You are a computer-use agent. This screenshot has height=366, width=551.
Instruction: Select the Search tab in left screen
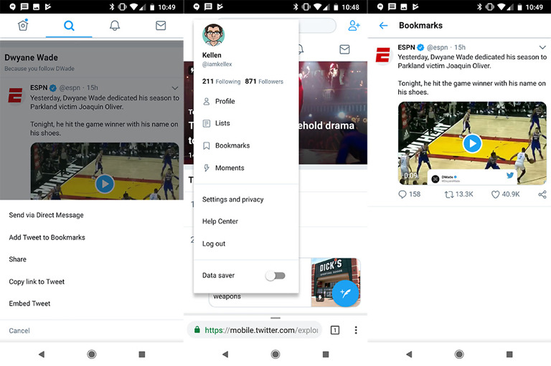[x=69, y=26]
